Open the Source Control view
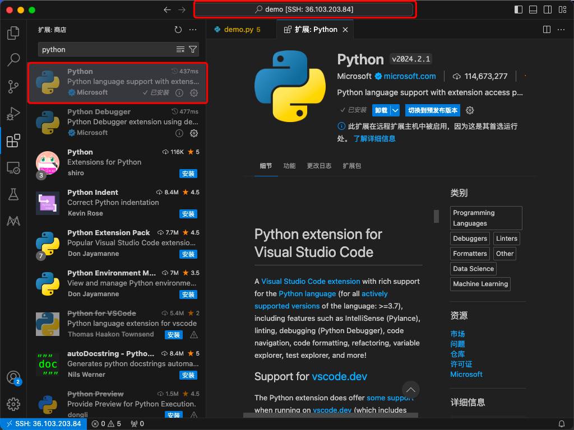Image resolution: width=574 pixels, height=430 pixels. [13, 87]
